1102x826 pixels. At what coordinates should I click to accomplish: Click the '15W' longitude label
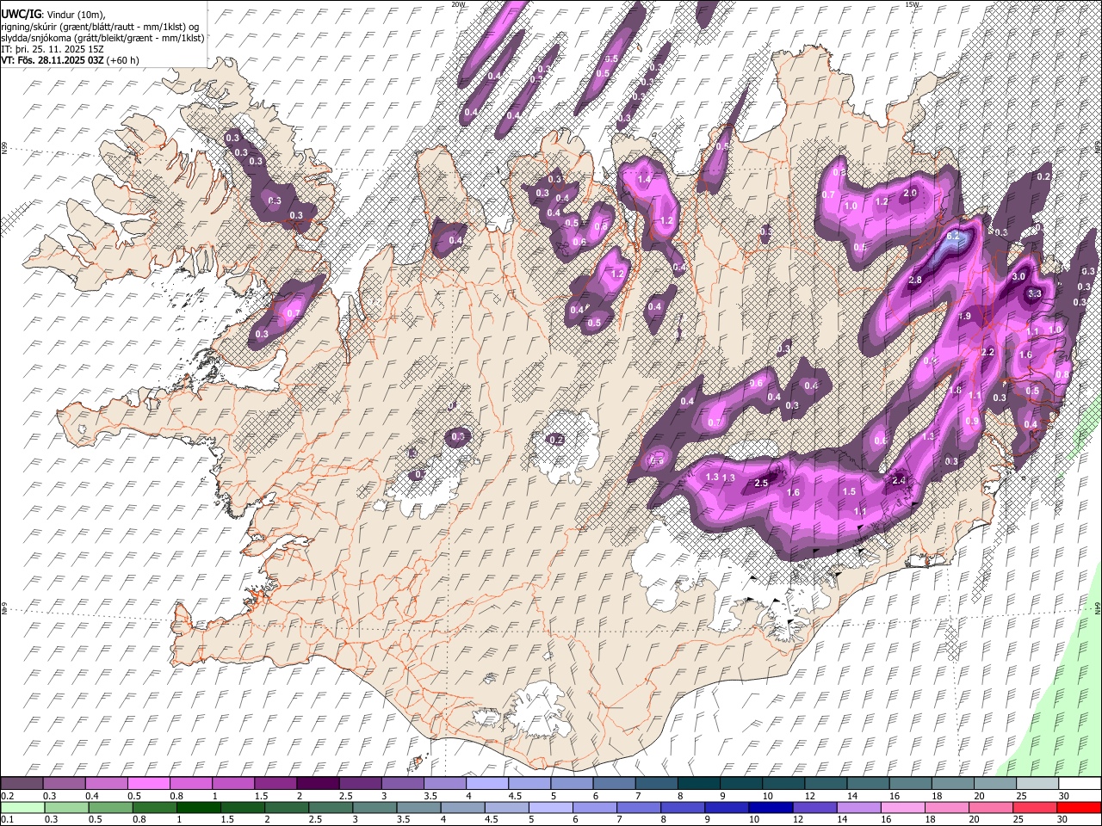pyautogui.click(x=913, y=4)
